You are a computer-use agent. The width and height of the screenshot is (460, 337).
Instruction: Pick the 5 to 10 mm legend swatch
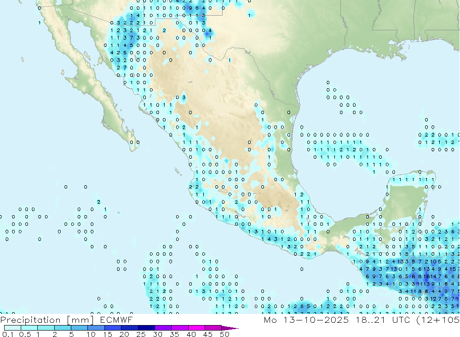80,328
